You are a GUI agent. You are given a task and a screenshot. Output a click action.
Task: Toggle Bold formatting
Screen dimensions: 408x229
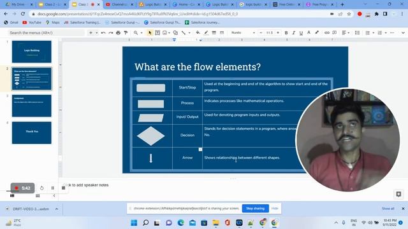[286, 32]
